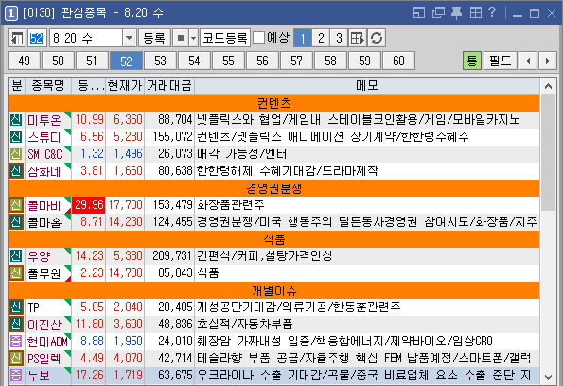Click the highlighted 29.96 change rate cell

pyautogui.click(x=89, y=205)
